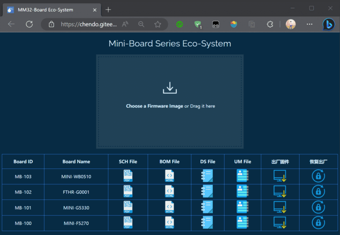Click Choose a Firmware Image link
The width and height of the screenshot is (340, 235).
(x=154, y=106)
